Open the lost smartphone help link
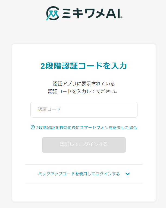 pos(86,128)
